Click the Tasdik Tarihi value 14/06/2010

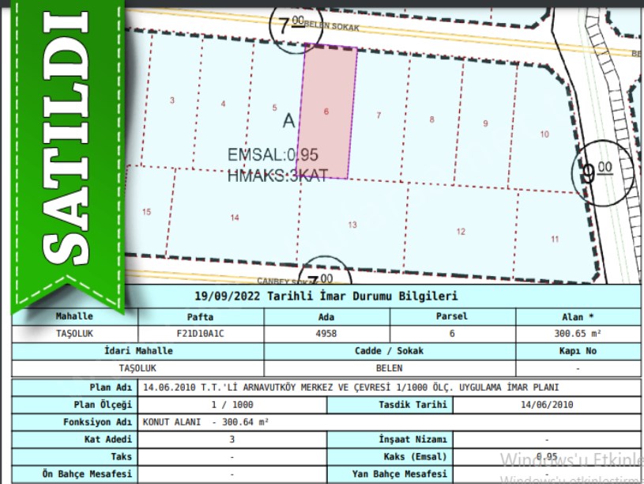pos(546,404)
